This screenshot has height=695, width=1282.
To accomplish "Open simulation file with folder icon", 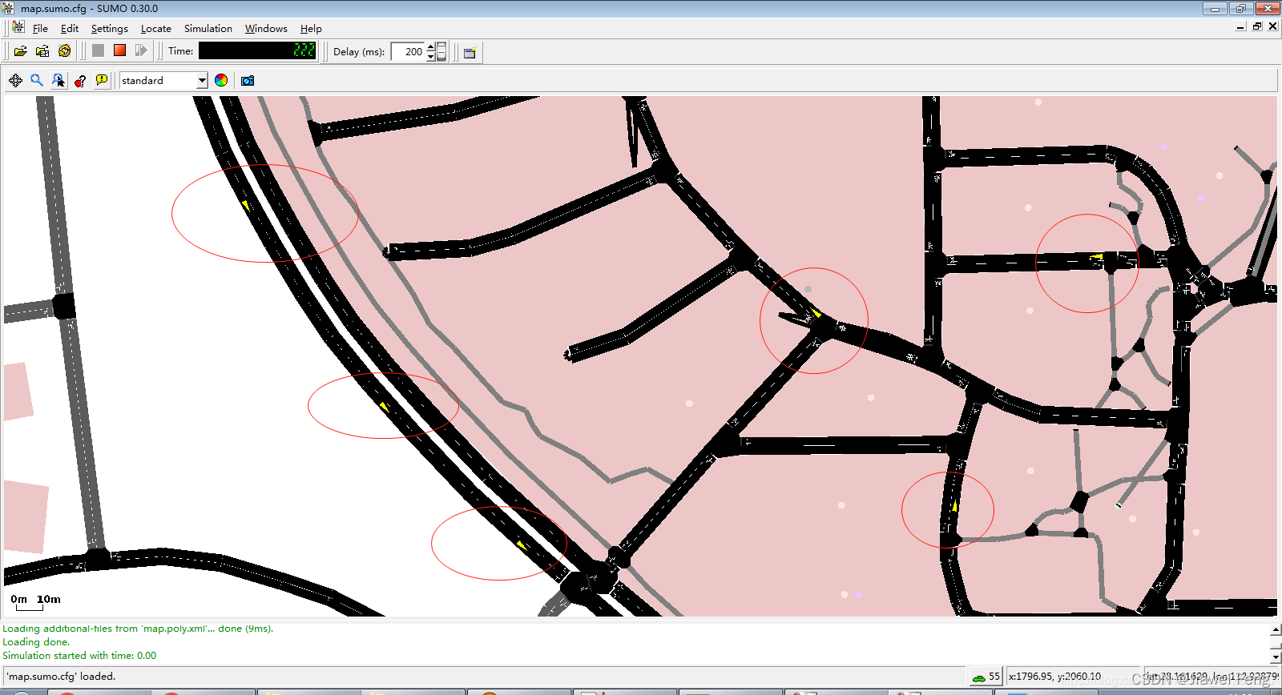I will pos(21,51).
